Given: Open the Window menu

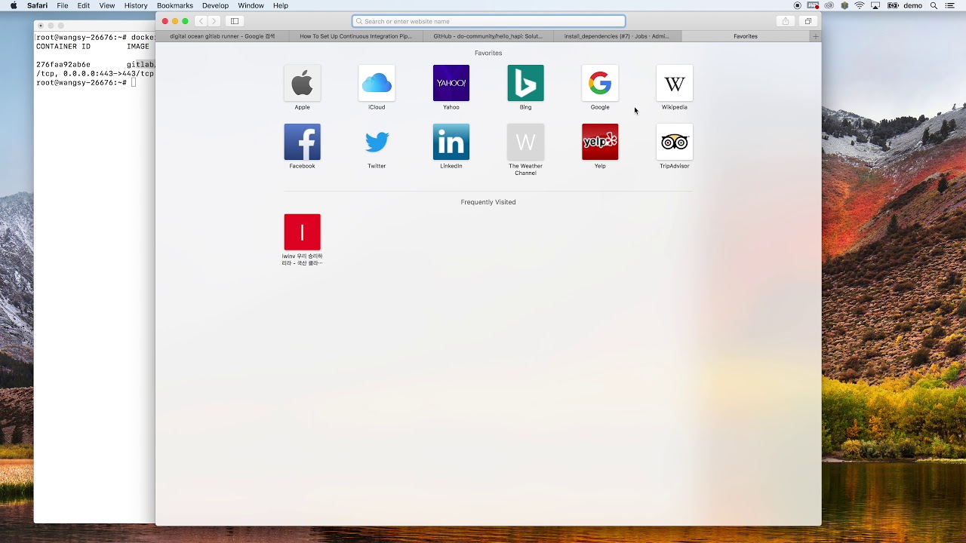Looking at the screenshot, I should click(251, 5).
